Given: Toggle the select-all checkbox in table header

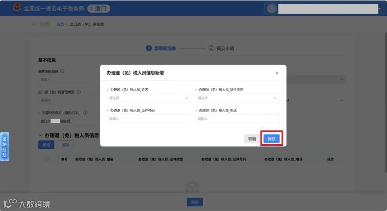Looking at the screenshot, I should [x=47, y=159].
